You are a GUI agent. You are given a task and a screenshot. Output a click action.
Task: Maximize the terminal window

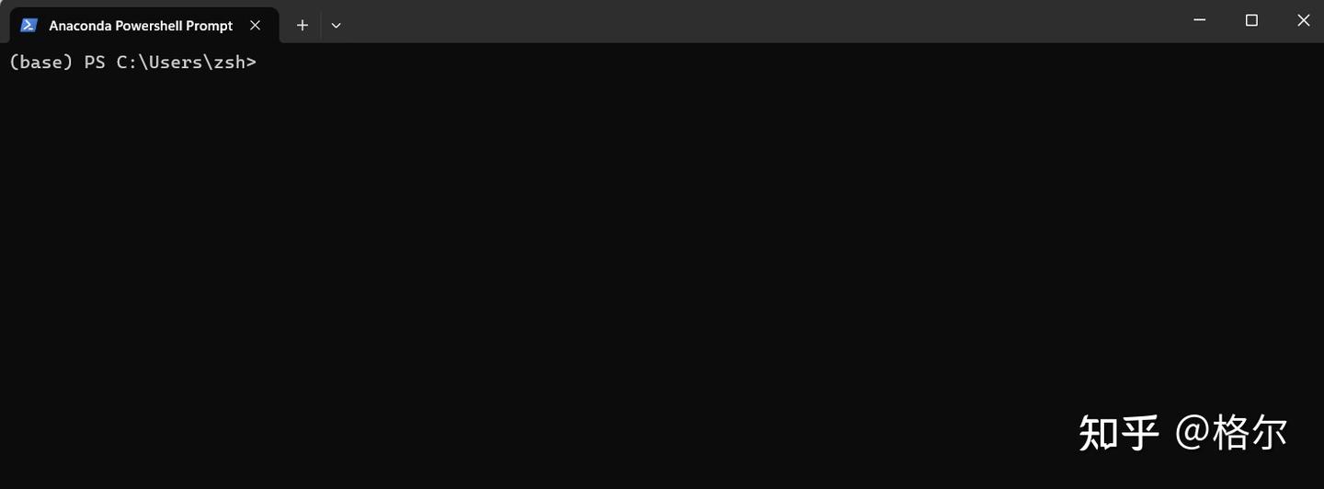1251,20
